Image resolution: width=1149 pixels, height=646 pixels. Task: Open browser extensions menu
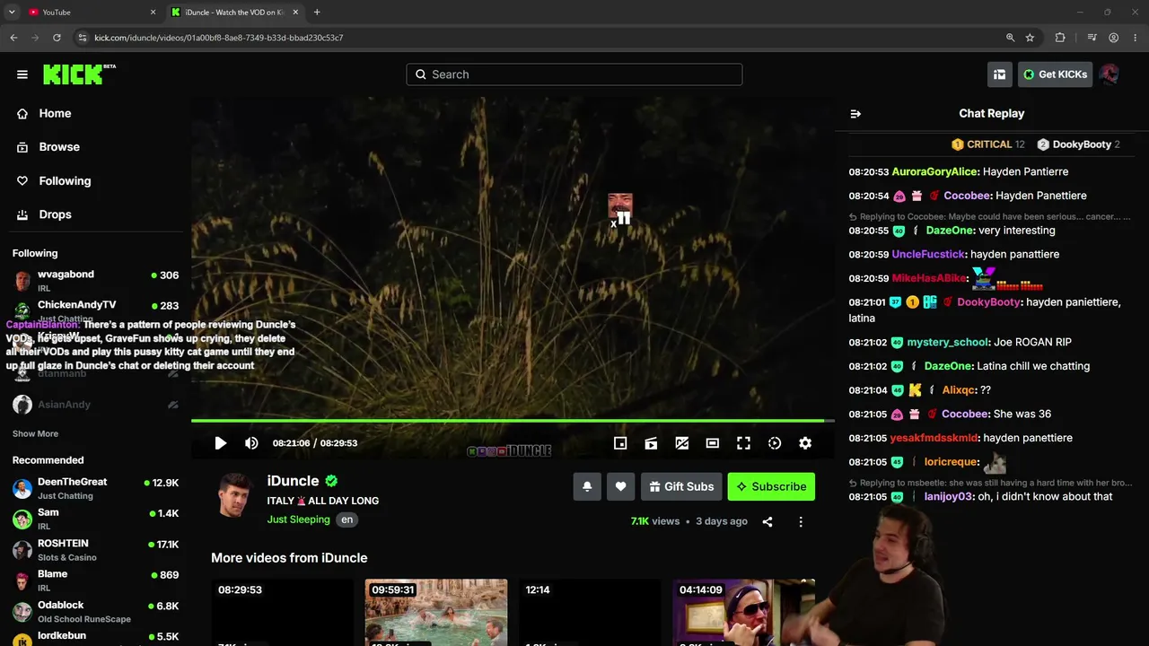(1060, 38)
